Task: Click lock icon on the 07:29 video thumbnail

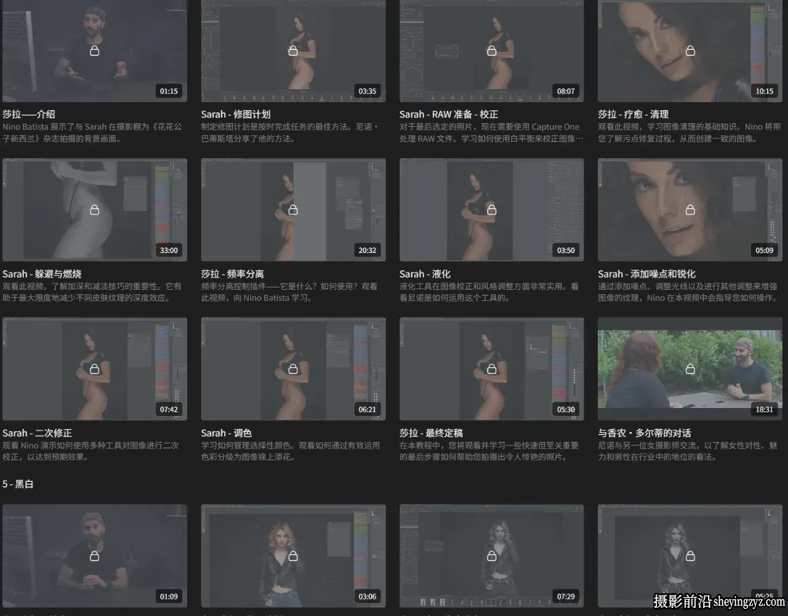Action: [492, 556]
